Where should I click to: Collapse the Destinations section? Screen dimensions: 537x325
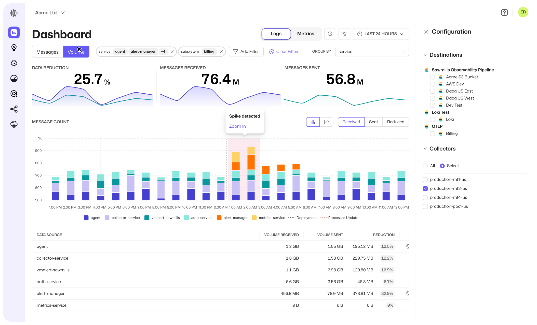point(425,55)
